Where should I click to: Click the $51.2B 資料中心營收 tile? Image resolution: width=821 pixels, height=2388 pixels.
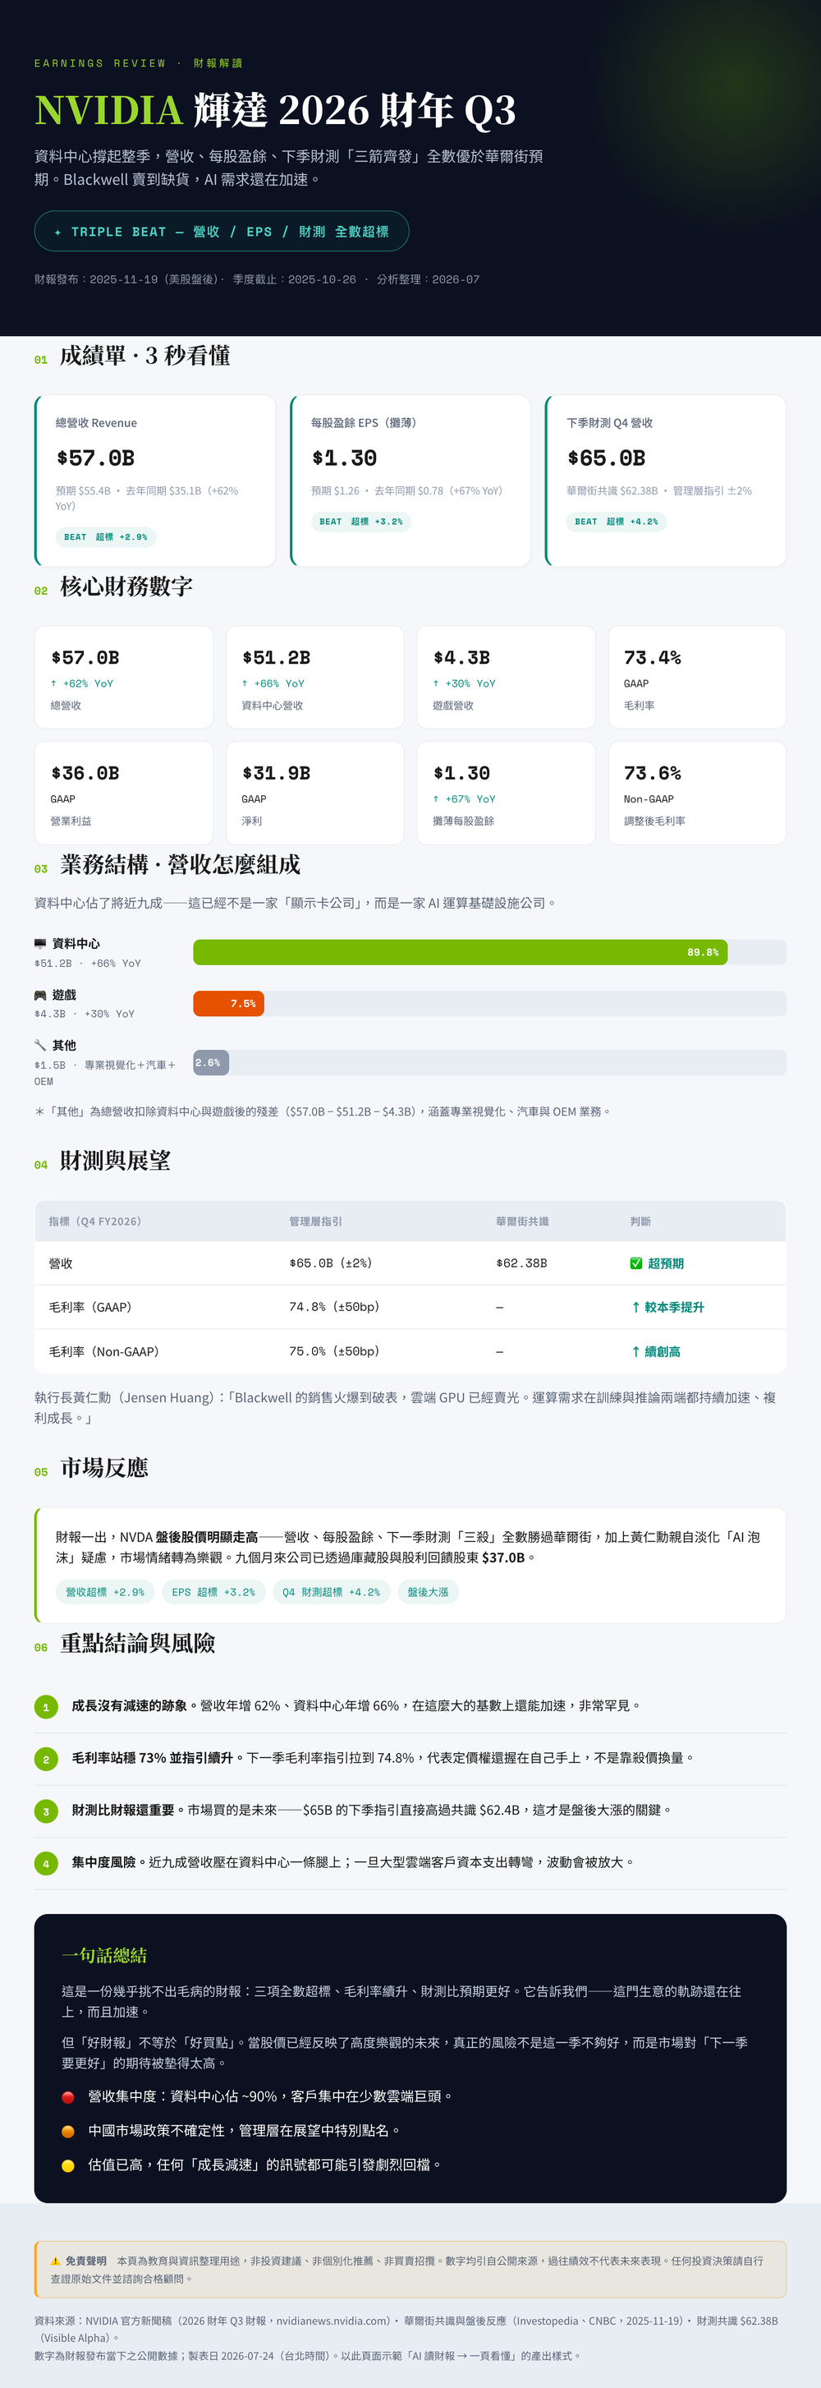point(315,677)
